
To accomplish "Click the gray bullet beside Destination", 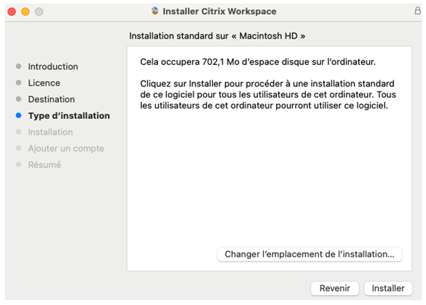I will [19, 99].
